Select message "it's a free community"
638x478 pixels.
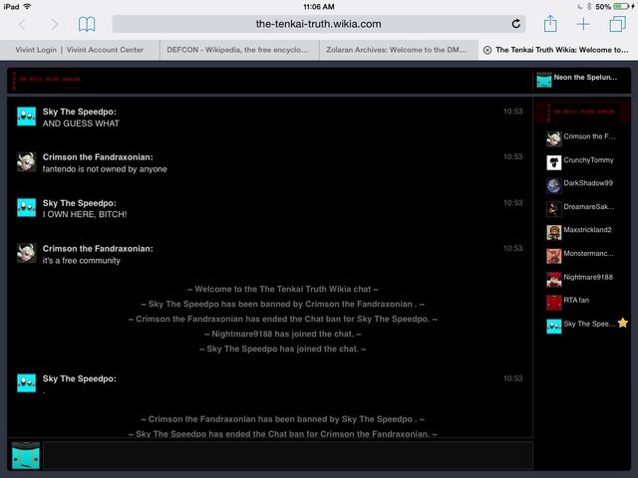click(82, 261)
